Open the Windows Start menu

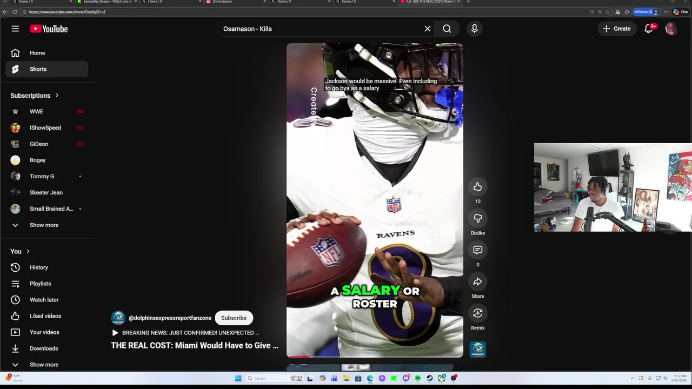(238, 378)
